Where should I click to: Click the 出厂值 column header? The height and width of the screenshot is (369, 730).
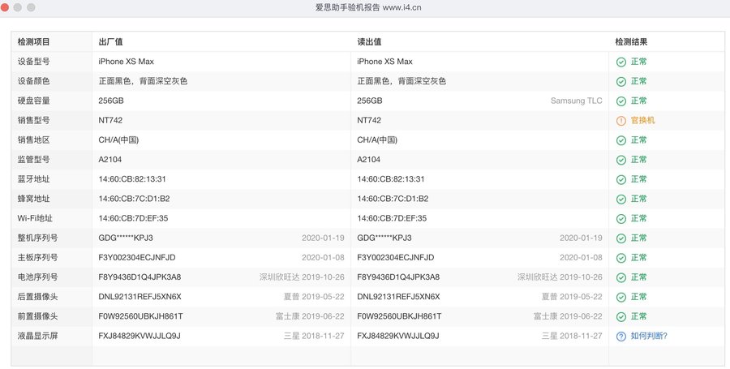pyautogui.click(x=110, y=42)
